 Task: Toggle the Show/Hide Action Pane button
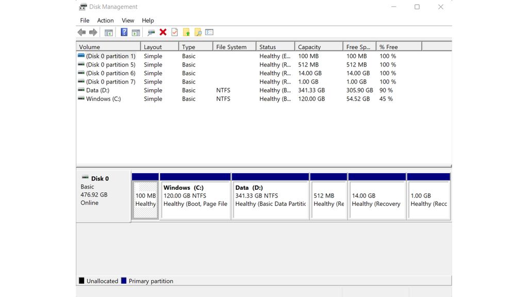tap(135, 31)
